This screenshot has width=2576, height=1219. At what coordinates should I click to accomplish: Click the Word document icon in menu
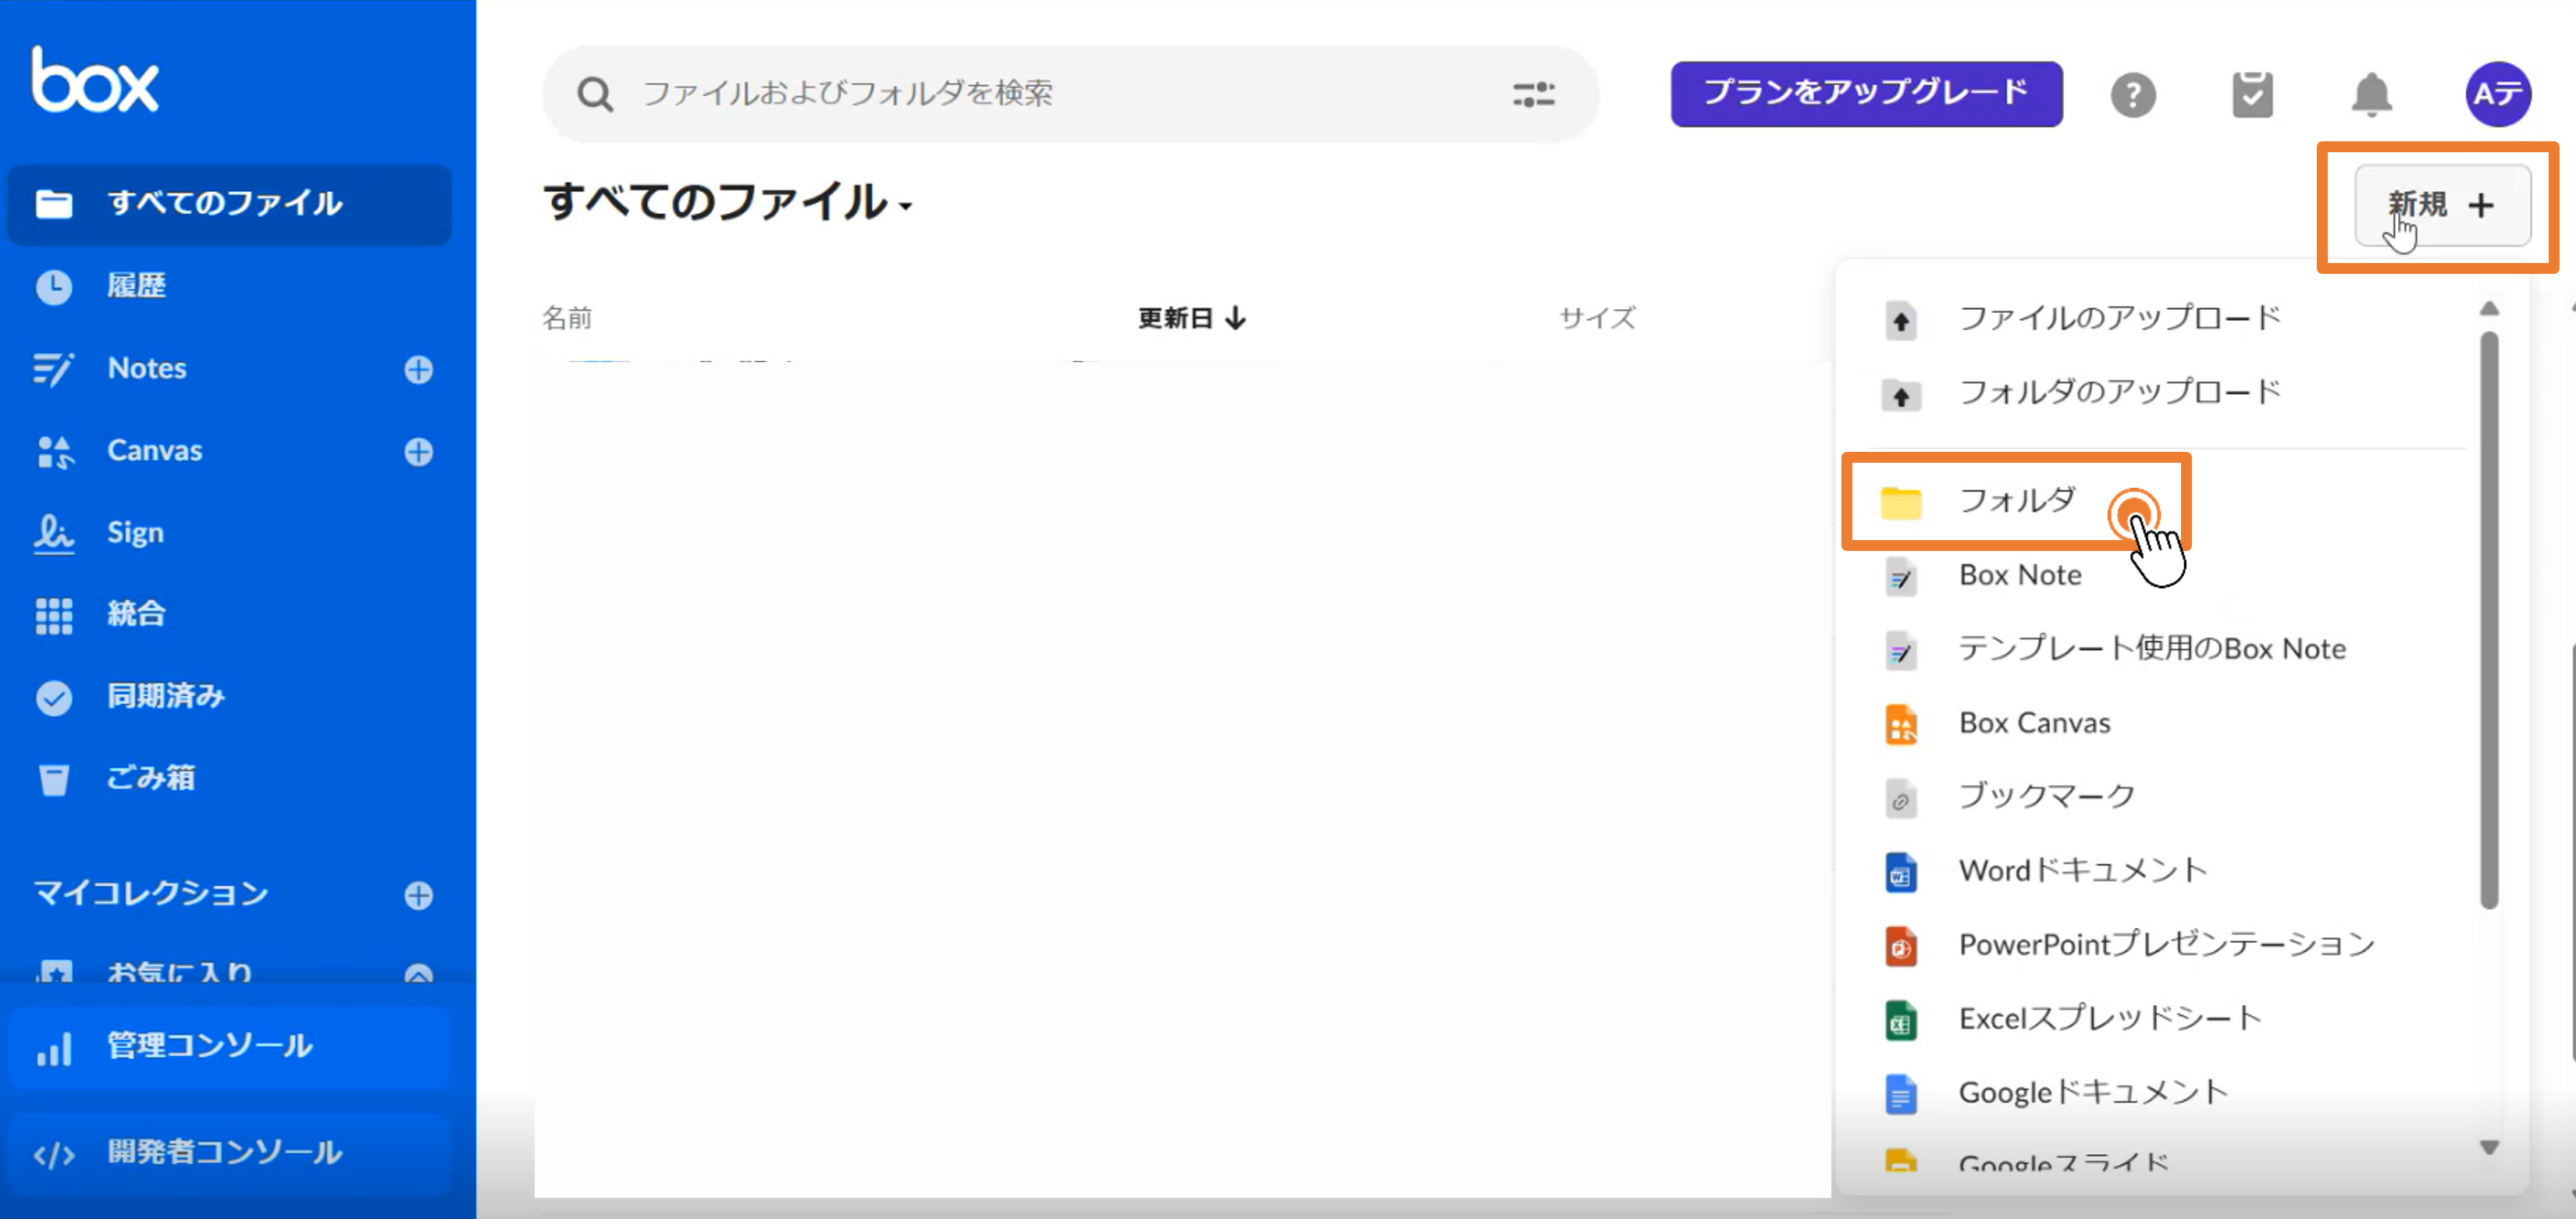pos(1900,872)
